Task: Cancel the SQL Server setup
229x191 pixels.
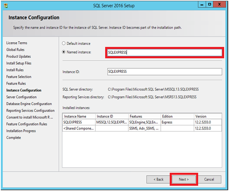Action: (209, 179)
